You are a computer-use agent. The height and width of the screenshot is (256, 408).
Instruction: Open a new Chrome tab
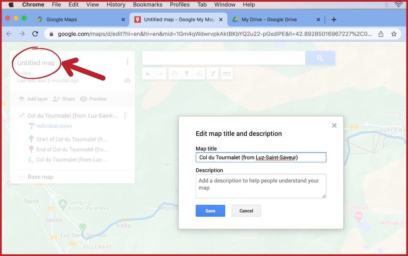coord(334,19)
